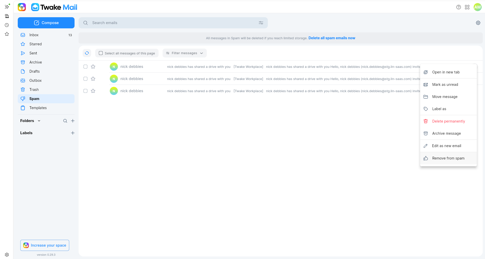
Task: Check the first nick debbies email checkbox
Action: pyautogui.click(x=85, y=67)
